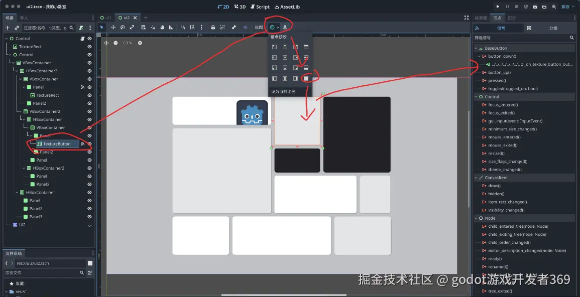Focus the scene tree filter field
The image size is (580, 297).
coord(49,28)
